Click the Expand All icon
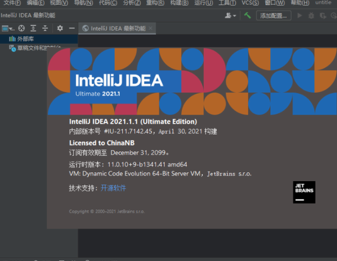 pos(33,28)
